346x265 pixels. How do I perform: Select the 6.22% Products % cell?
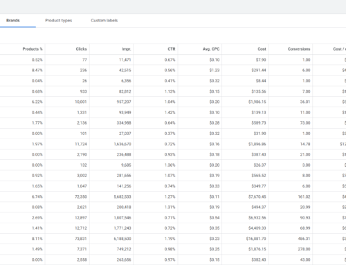point(37,102)
